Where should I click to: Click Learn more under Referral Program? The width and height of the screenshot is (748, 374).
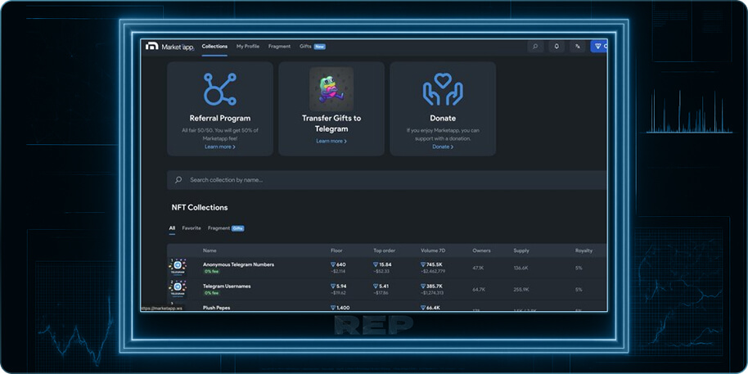219,146
